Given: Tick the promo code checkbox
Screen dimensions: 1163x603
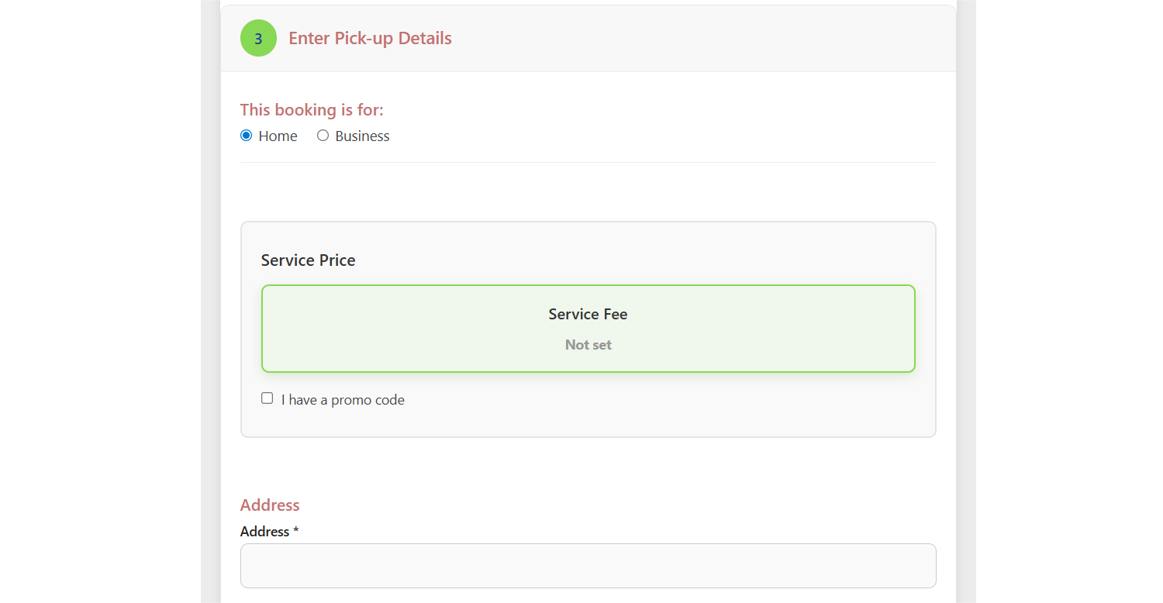Looking at the screenshot, I should coord(267,398).
